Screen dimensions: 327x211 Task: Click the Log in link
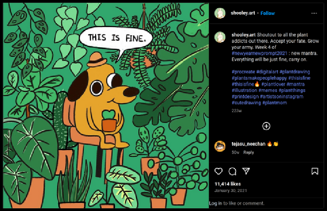click(x=215, y=203)
